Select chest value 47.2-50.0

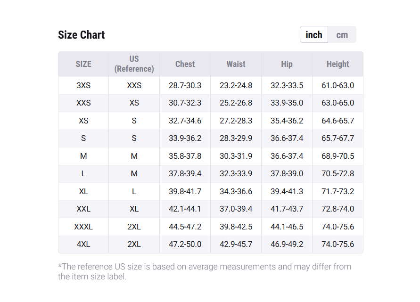[185, 245]
